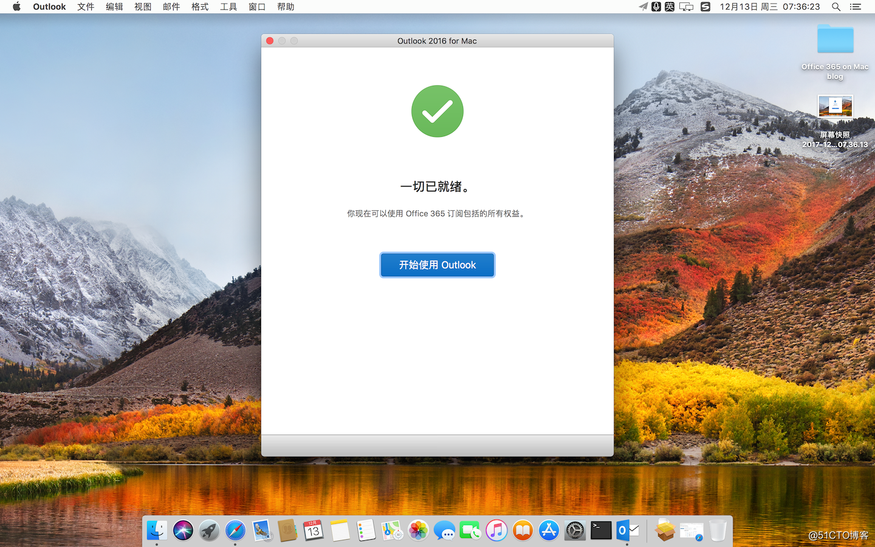Select the 屏幕快照 screenshot file on desktop
The height and width of the screenshot is (547, 875).
click(835, 122)
